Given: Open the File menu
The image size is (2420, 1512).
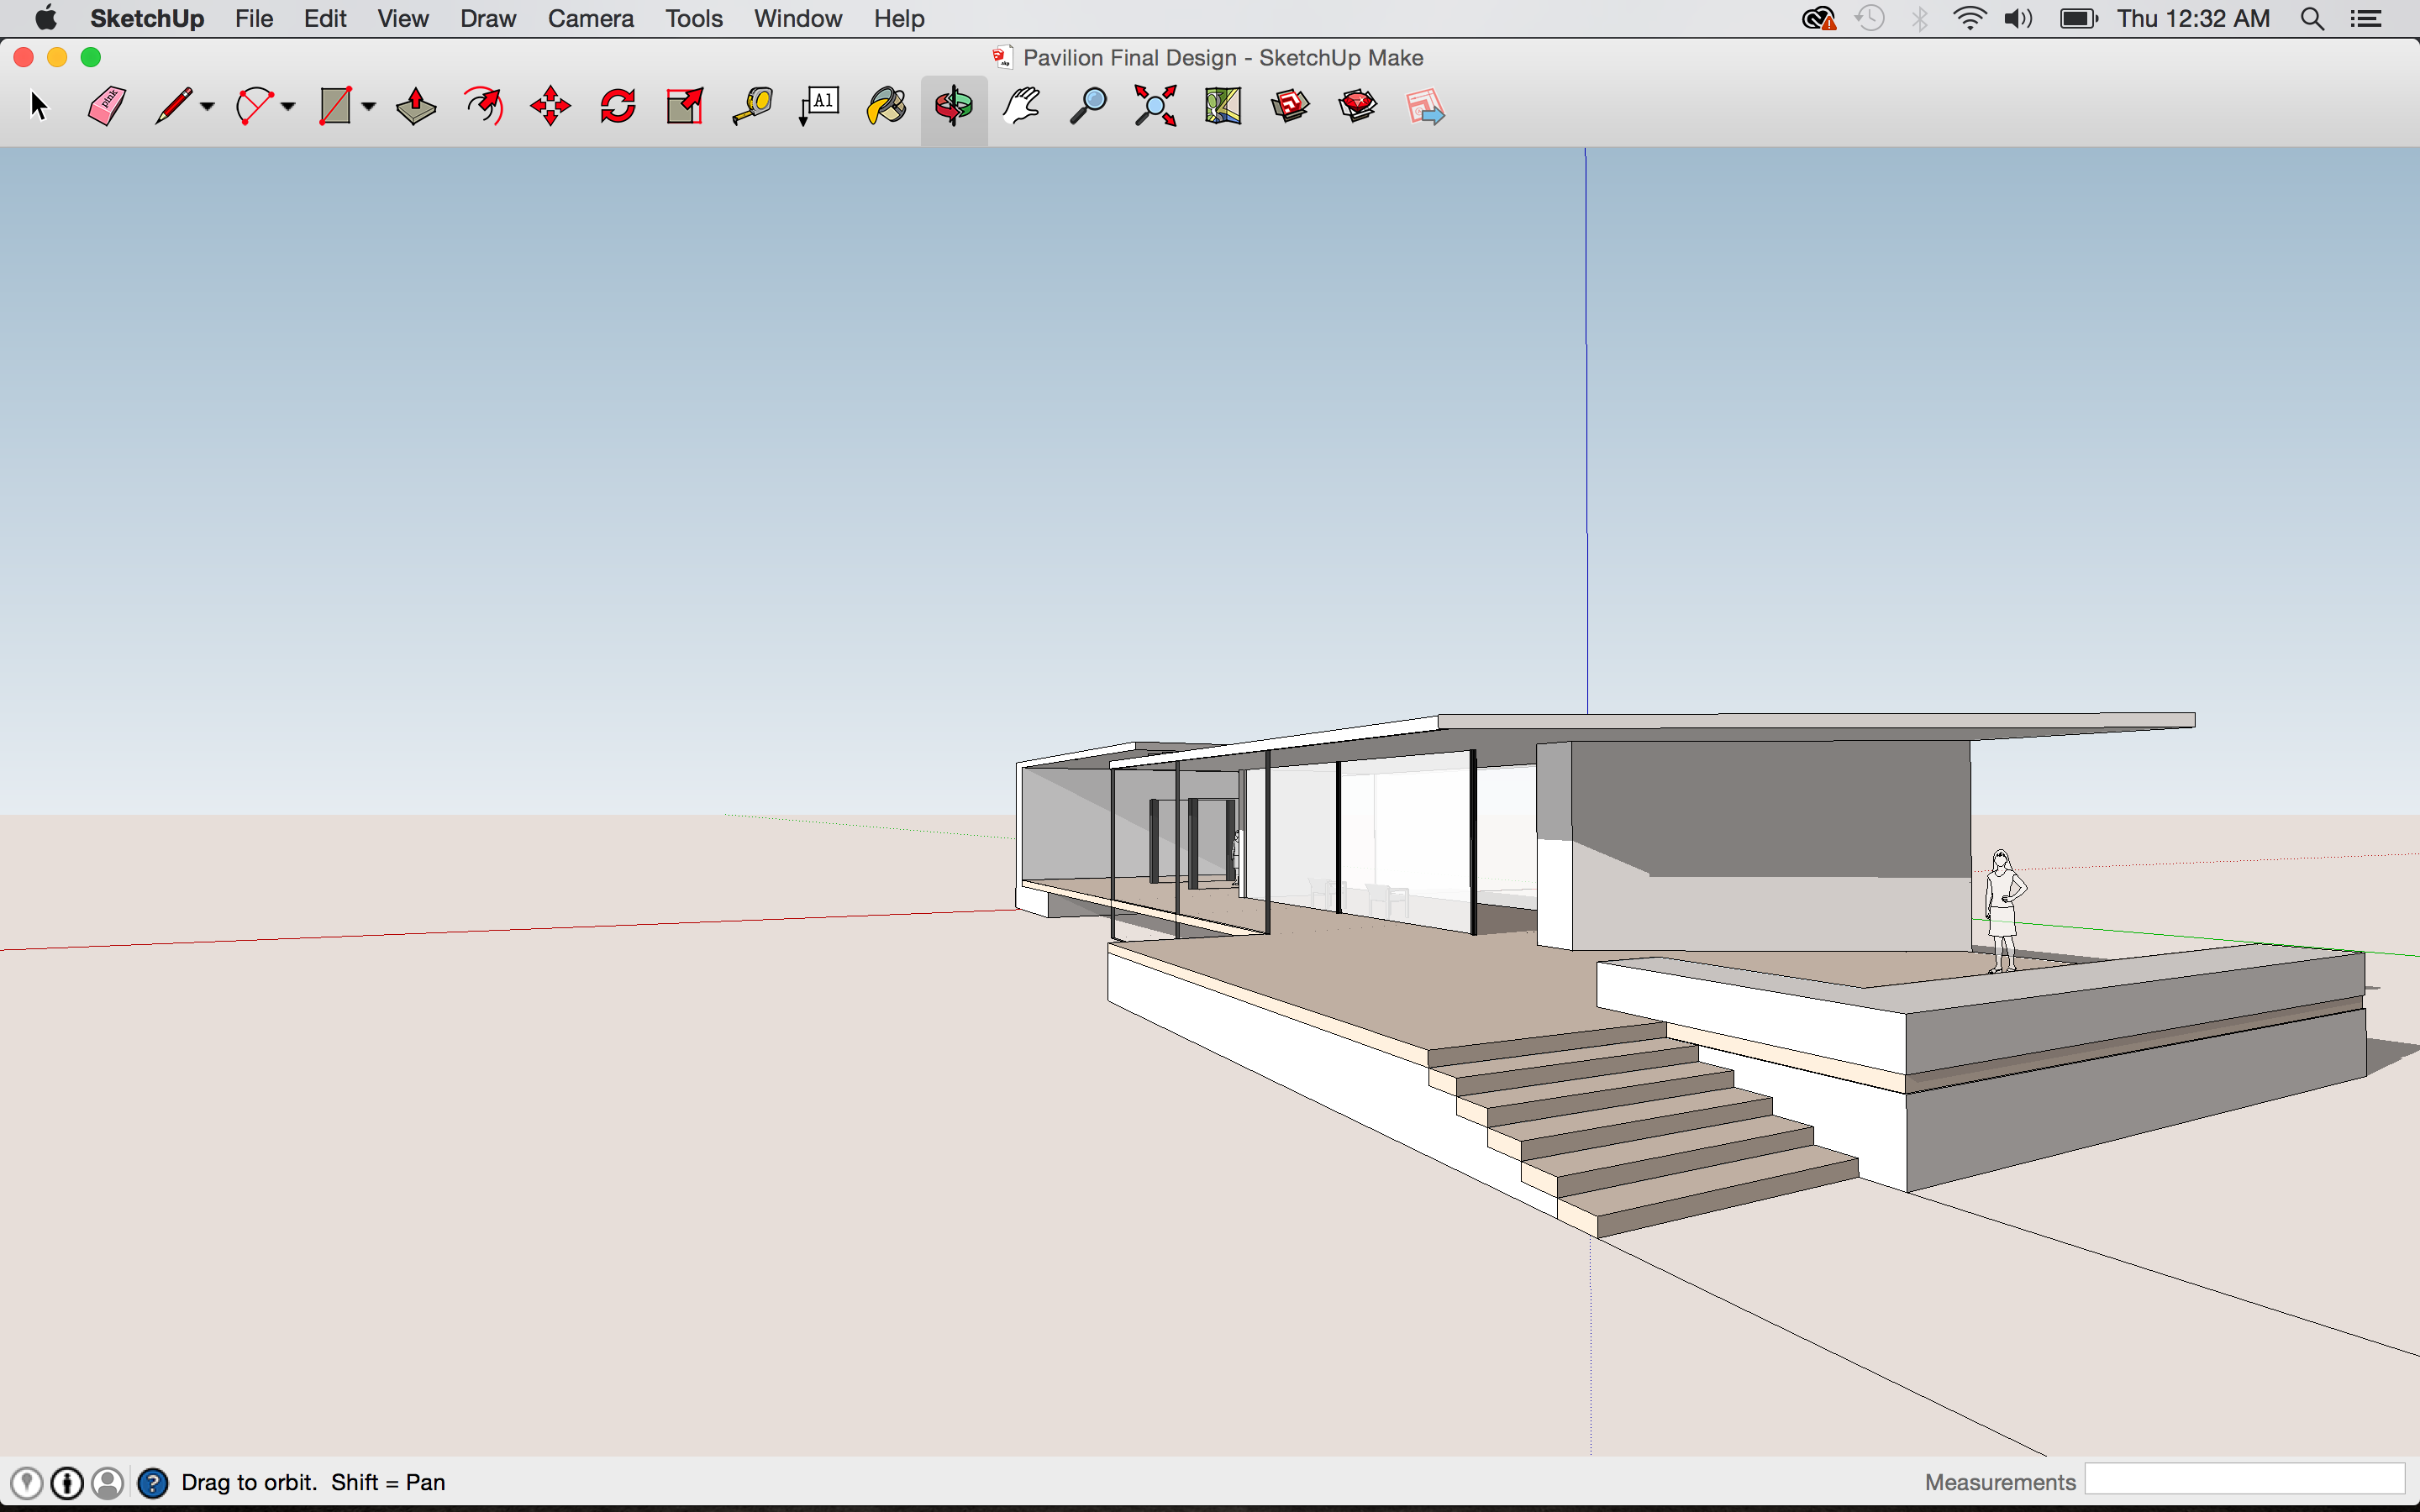Looking at the screenshot, I should [x=254, y=18].
